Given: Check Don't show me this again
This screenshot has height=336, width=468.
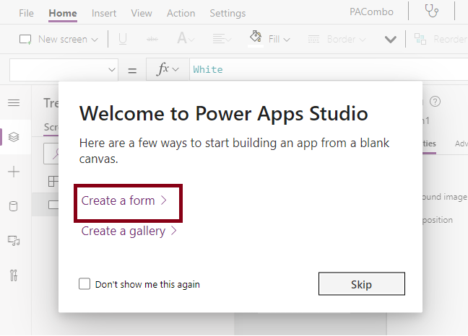Looking at the screenshot, I should (x=84, y=284).
